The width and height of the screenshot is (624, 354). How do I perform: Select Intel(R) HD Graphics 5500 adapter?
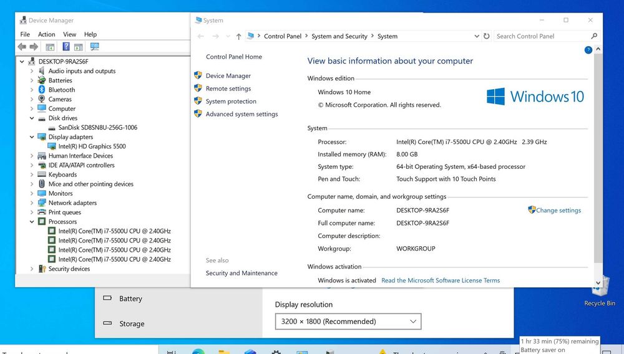pos(92,146)
